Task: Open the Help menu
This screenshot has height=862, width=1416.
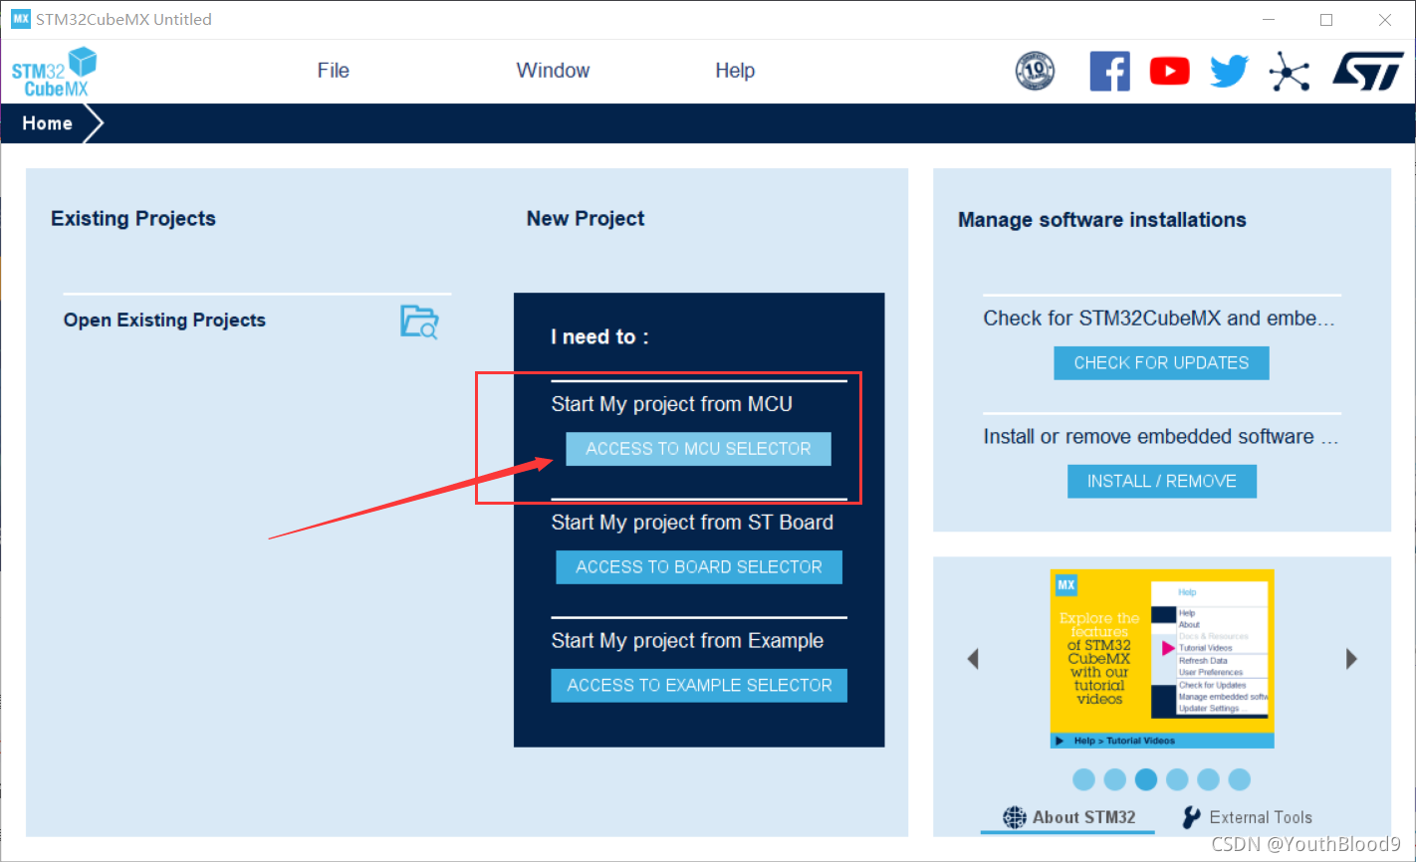Action: click(x=735, y=71)
